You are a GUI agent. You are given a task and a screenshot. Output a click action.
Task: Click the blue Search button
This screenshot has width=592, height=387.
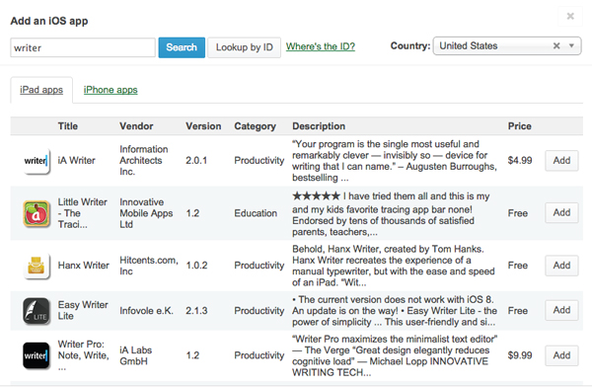pyautogui.click(x=182, y=47)
